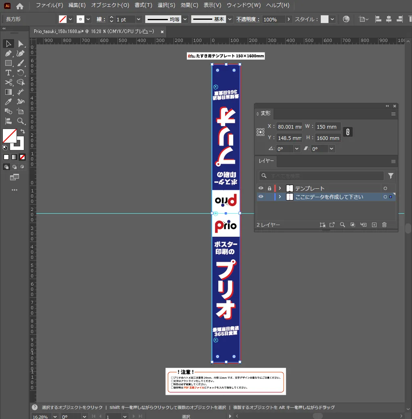
Task: Select the Rectangle tool
Action: coord(8,63)
